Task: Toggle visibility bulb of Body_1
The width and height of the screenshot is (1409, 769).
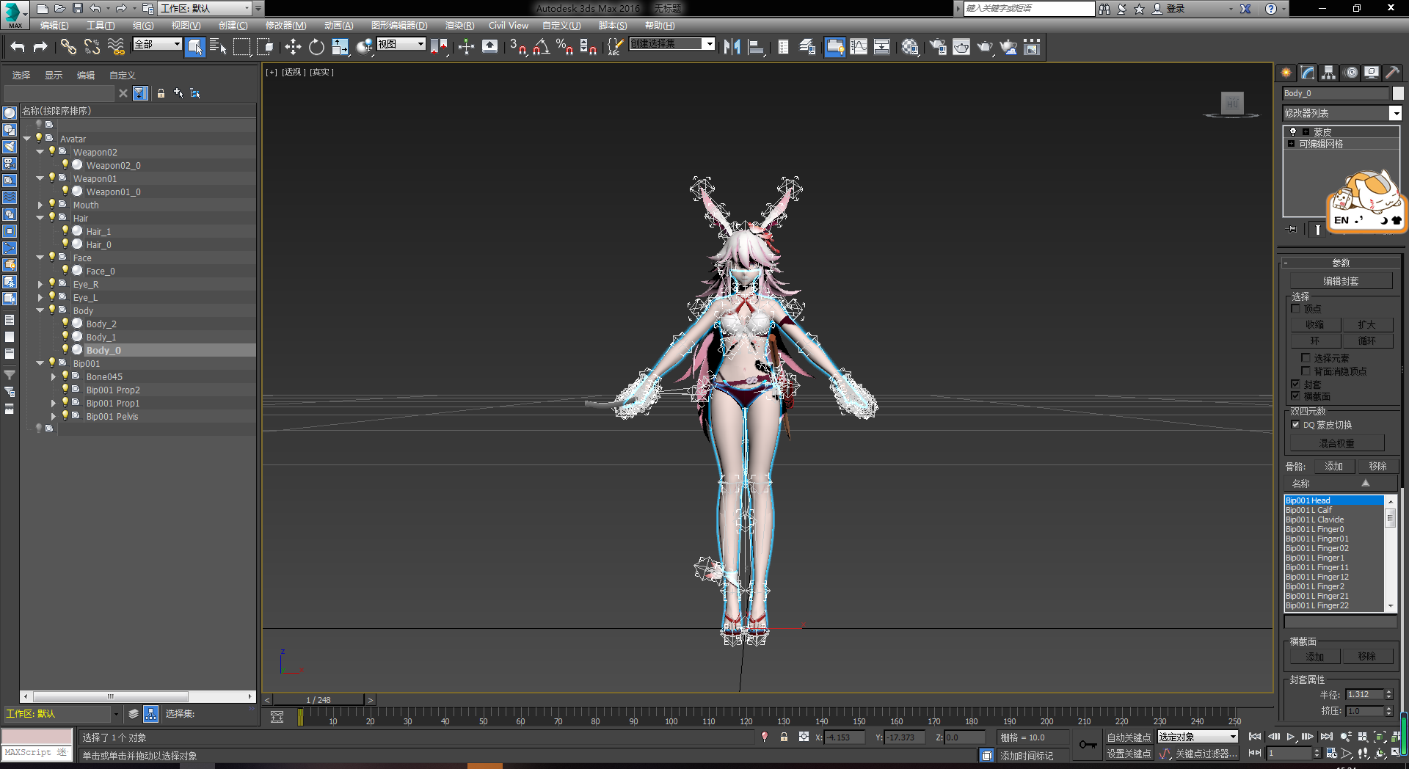Action: pyautogui.click(x=65, y=337)
